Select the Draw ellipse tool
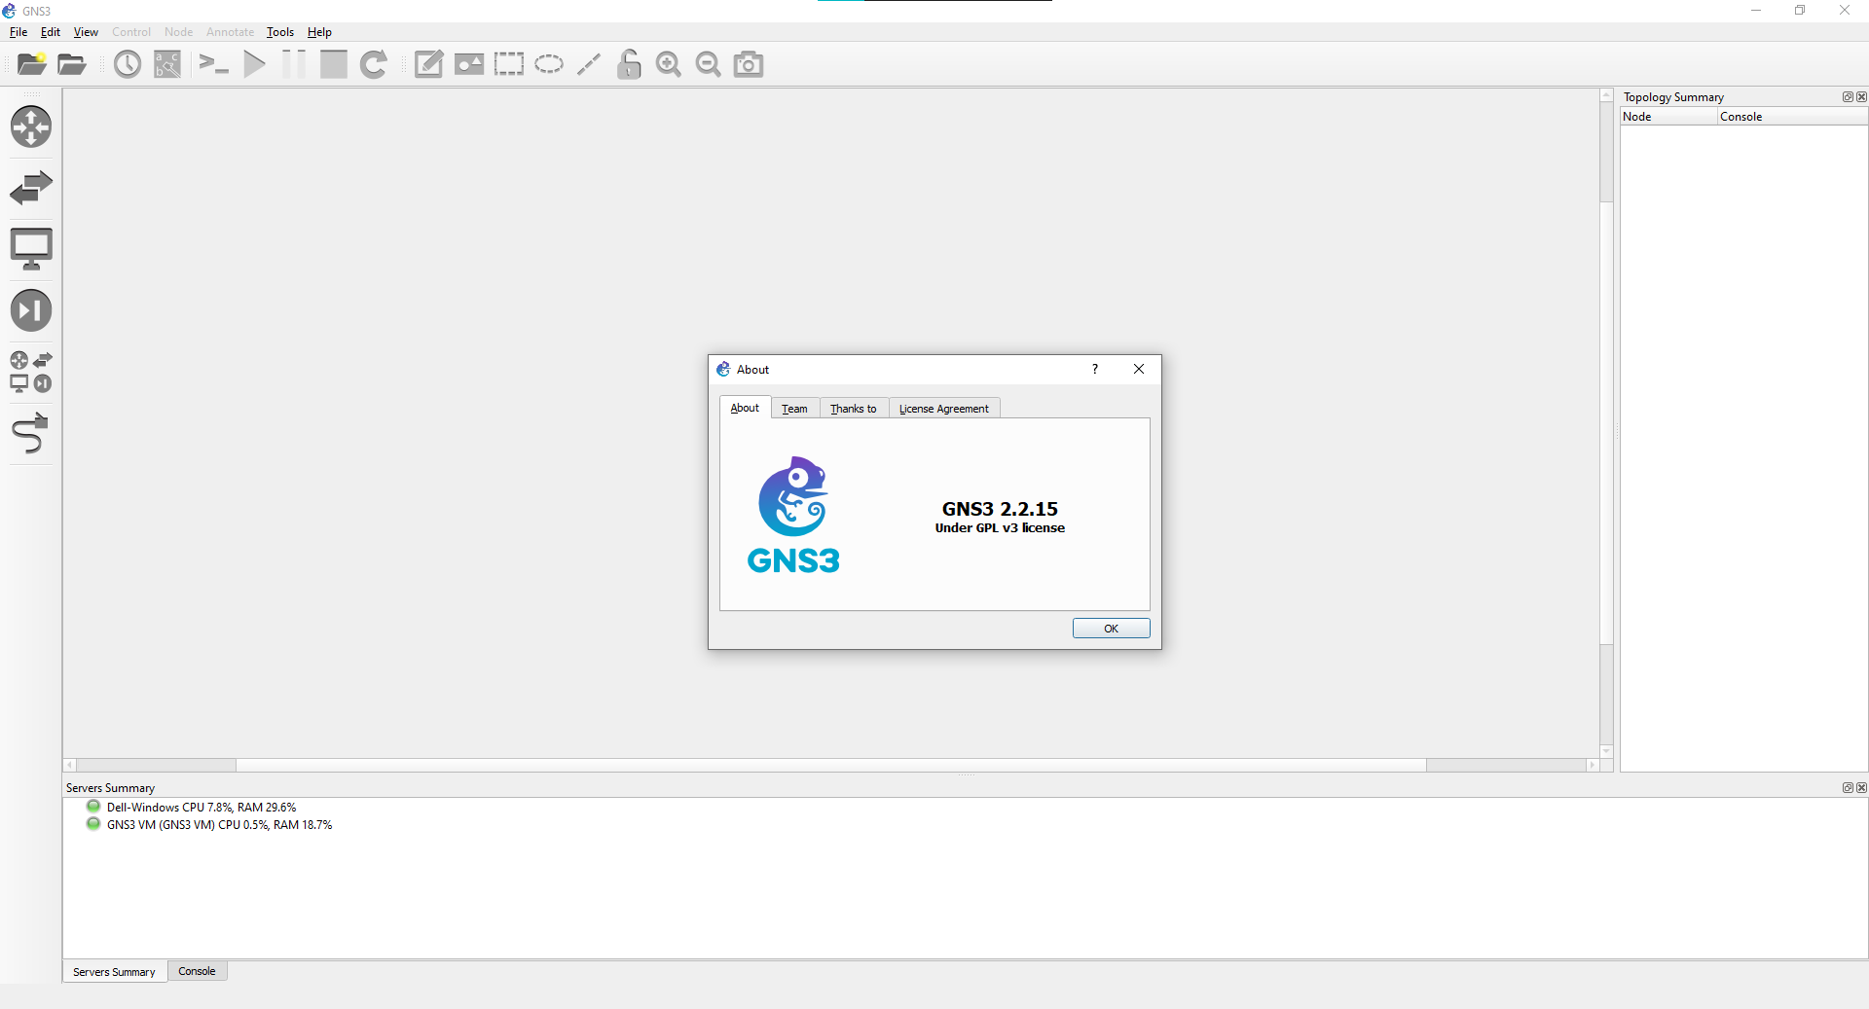Image resolution: width=1869 pixels, height=1009 pixels. click(548, 64)
